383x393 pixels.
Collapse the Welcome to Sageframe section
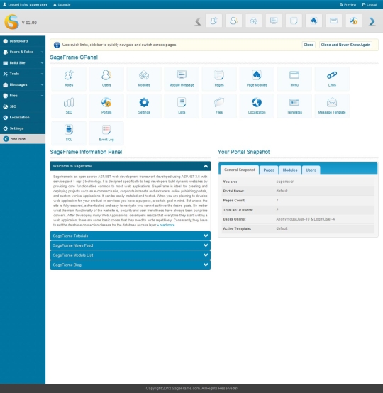tap(131, 166)
